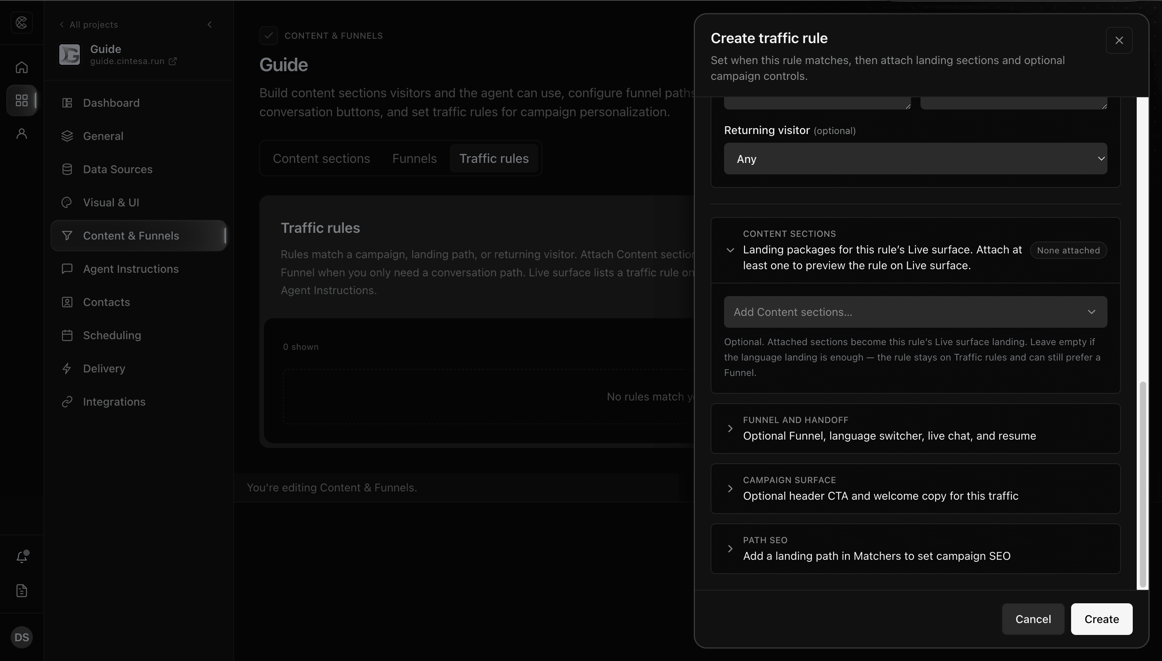Image resolution: width=1162 pixels, height=661 pixels.
Task: Click the left partially visible text area
Action: point(817,103)
